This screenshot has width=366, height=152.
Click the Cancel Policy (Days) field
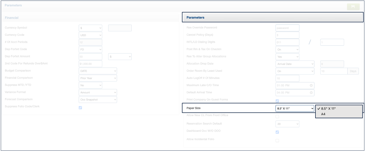(287, 35)
